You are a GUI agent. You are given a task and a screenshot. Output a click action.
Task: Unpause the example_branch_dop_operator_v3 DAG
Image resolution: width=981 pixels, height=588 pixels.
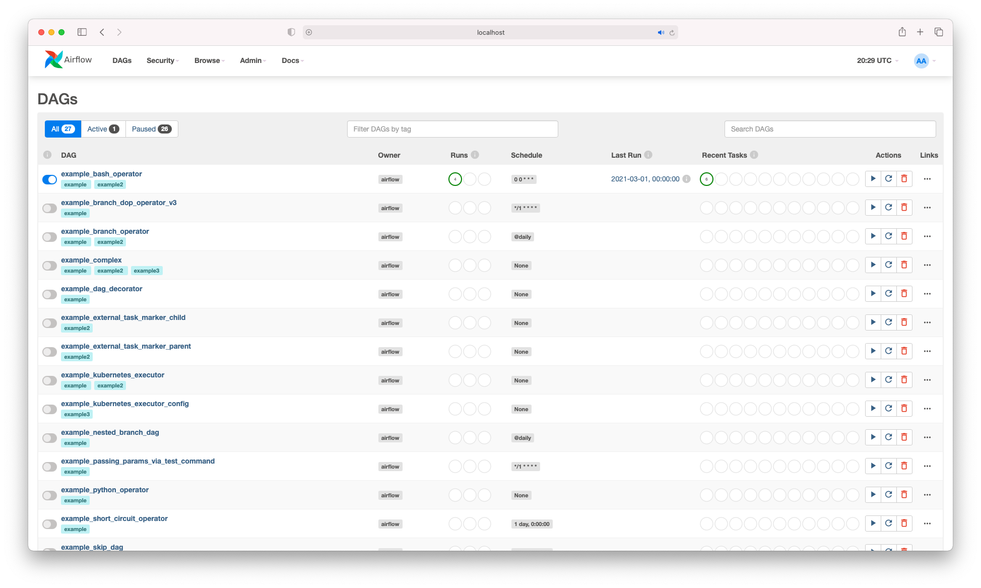pyautogui.click(x=49, y=208)
